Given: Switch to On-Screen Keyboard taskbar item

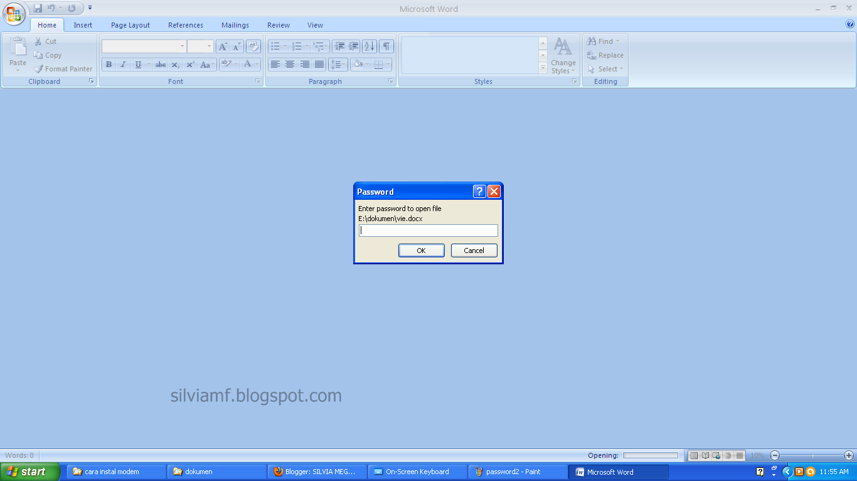Looking at the screenshot, I should pos(418,472).
